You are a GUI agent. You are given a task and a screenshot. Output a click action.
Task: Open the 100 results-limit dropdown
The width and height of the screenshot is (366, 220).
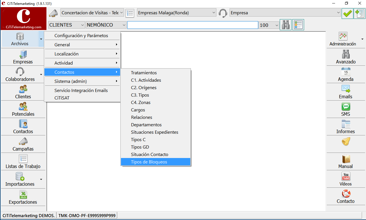pyautogui.click(x=269, y=25)
